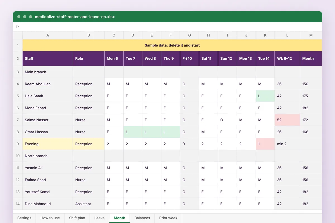The width and height of the screenshot is (335, 223).
Task: Click the select-all corner of the grid
Action: click(x=18, y=35)
